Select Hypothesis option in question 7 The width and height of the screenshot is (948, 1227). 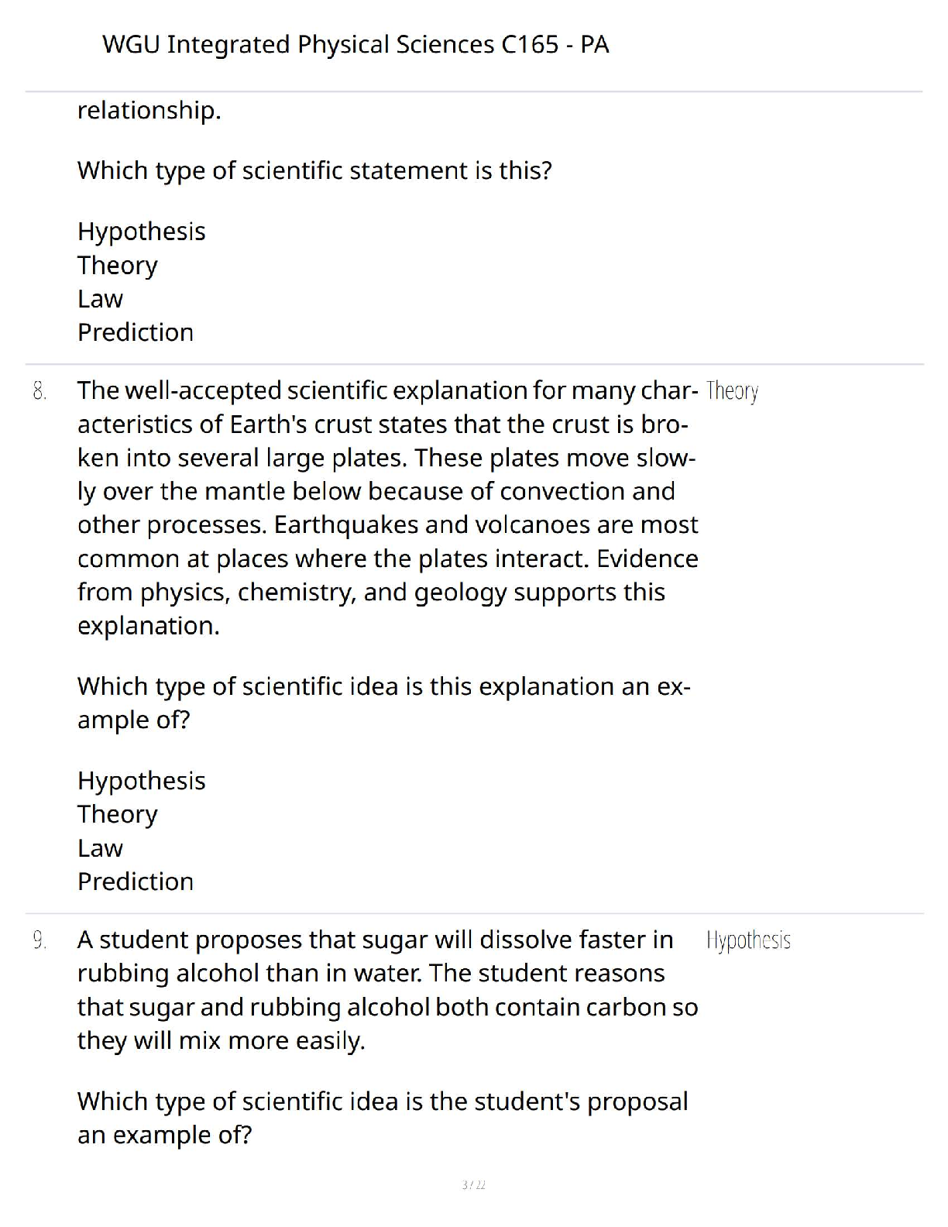coord(142,232)
